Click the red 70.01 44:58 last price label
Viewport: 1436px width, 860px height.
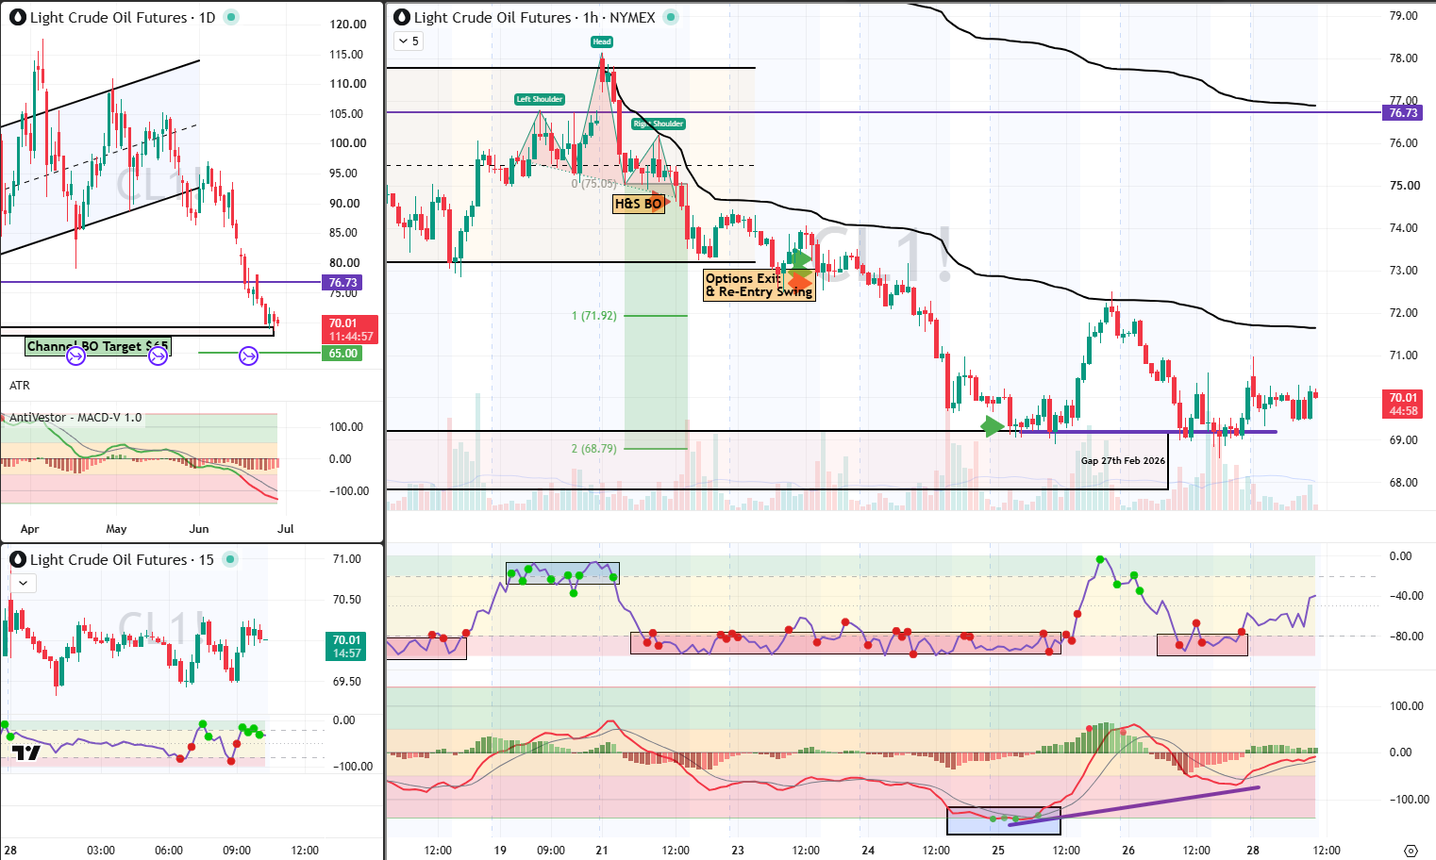point(1403,405)
